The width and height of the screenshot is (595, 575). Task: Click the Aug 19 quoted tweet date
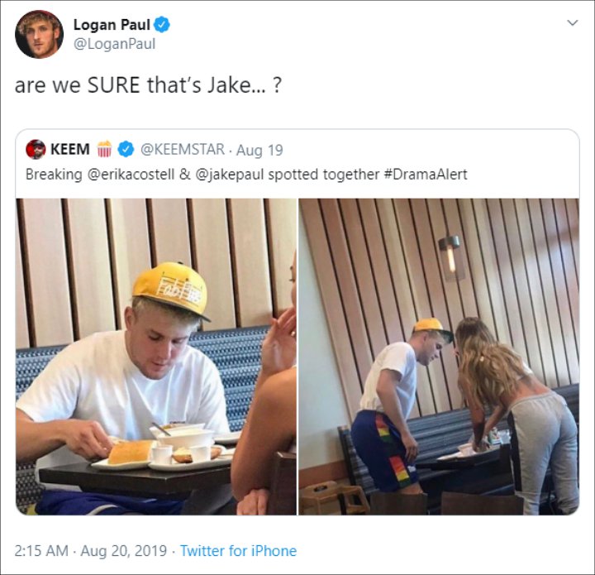(x=259, y=150)
